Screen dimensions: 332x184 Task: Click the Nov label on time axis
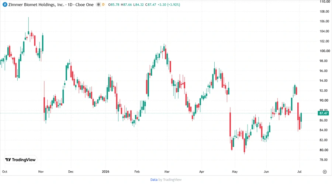point(41,171)
